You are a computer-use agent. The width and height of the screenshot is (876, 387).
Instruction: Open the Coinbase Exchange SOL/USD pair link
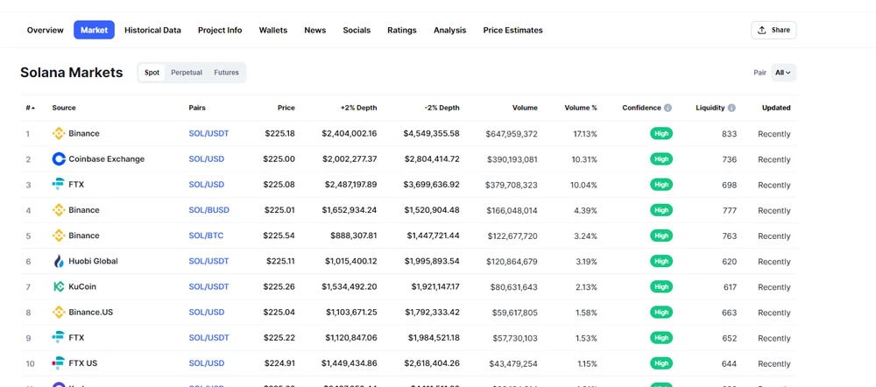click(207, 159)
